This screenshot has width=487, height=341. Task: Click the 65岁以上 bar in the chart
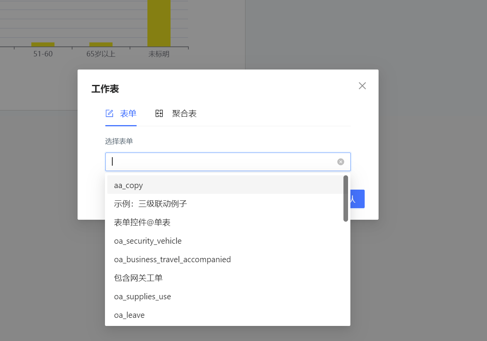[x=101, y=44]
